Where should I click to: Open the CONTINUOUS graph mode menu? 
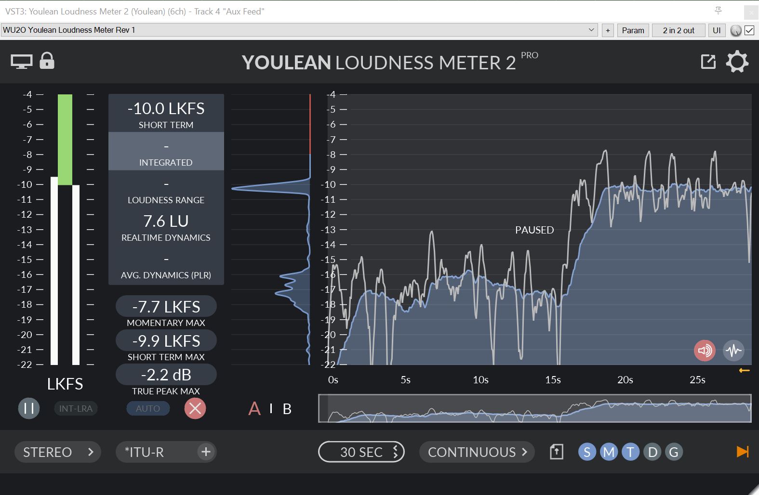point(477,452)
